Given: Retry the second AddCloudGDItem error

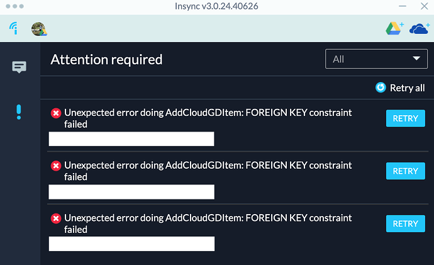Looking at the screenshot, I should click(x=406, y=171).
